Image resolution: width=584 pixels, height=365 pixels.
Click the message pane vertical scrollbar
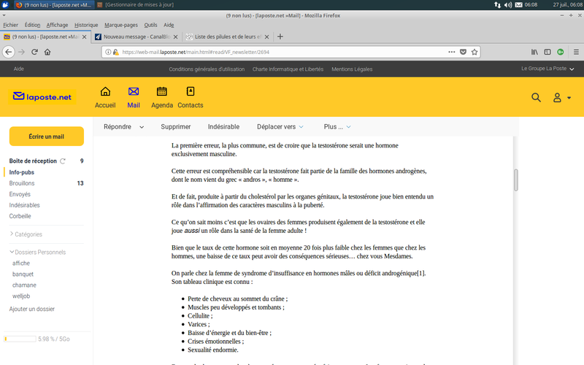point(516,180)
